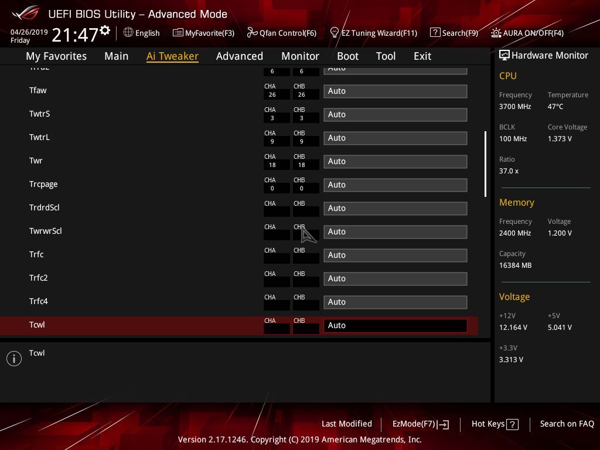The width and height of the screenshot is (600, 450).
Task: Select the Tcwl Auto input field
Action: 396,326
